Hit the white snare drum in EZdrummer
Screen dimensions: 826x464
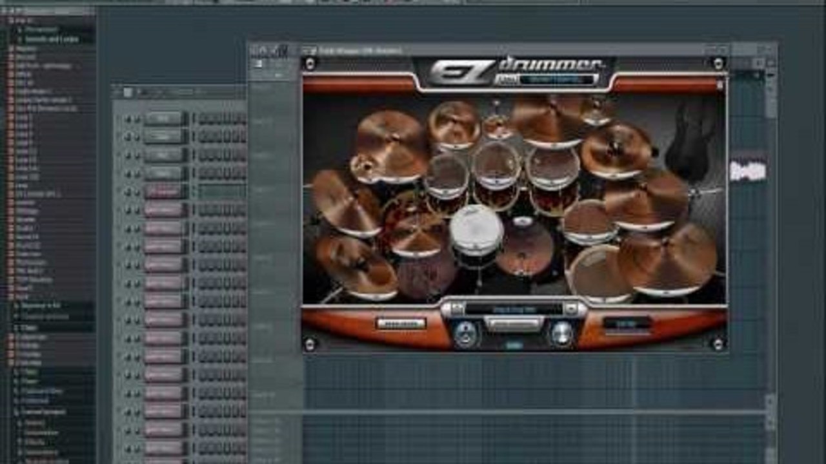476,229
